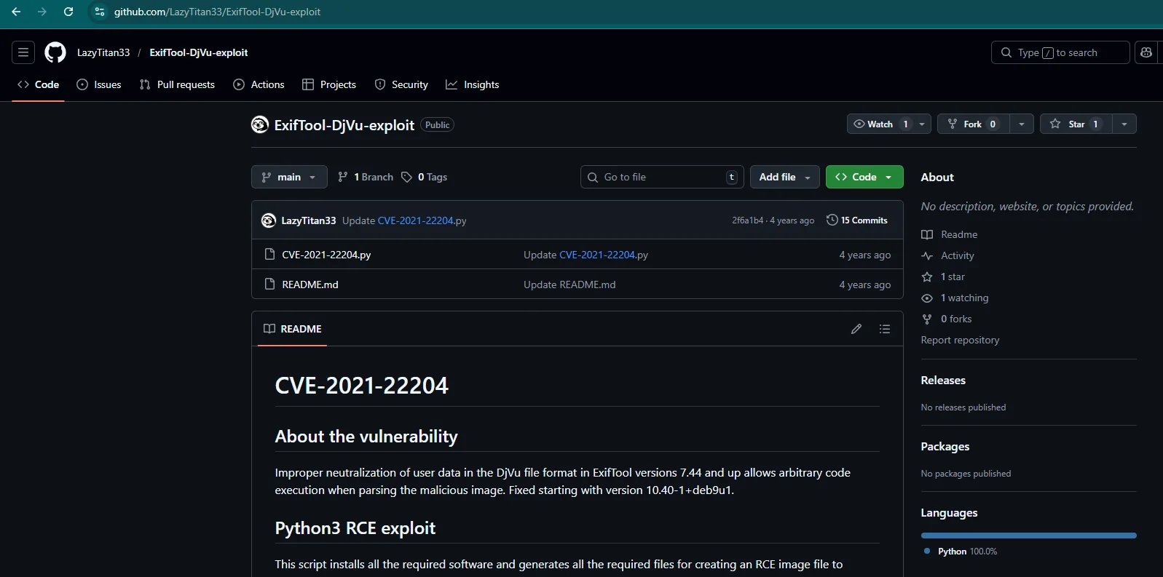Open the Watch notifications dropdown arrow
The width and height of the screenshot is (1163, 577).
[x=922, y=124]
